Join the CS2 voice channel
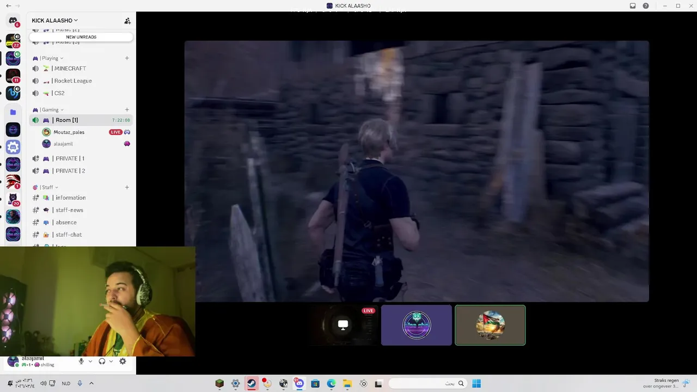The image size is (697, 392). tap(81, 93)
